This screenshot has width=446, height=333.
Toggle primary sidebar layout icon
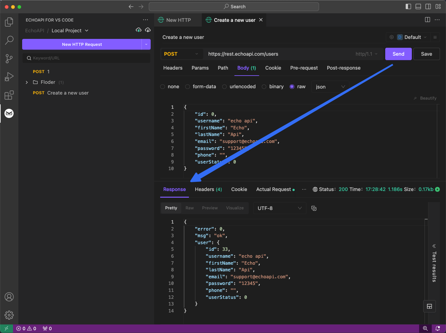tap(408, 7)
